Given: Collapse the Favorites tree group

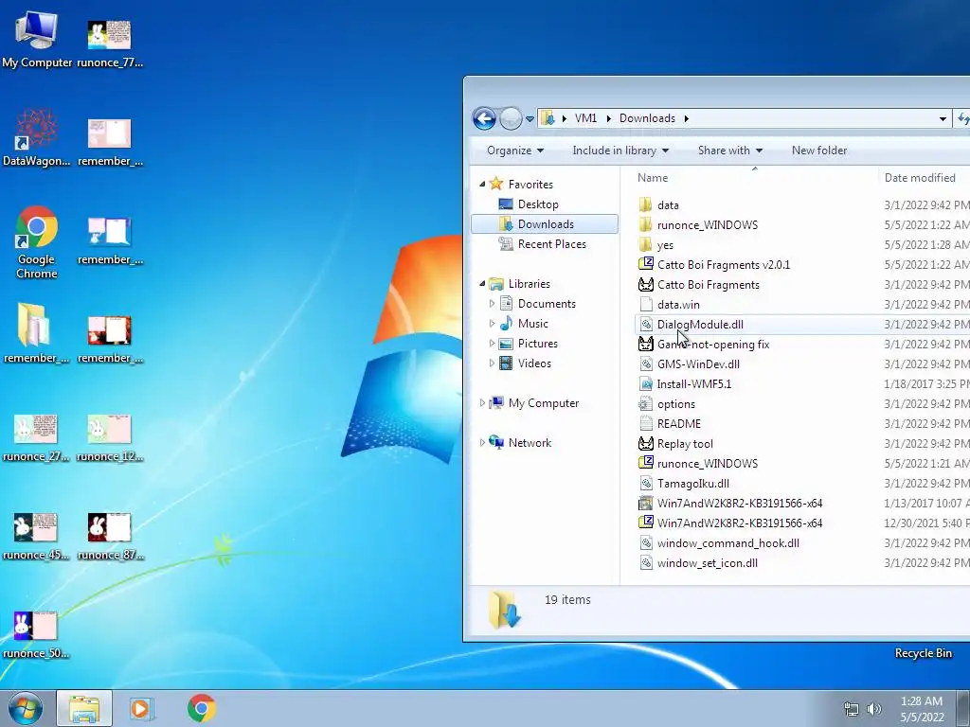Looking at the screenshot, I should click(482, 185).
